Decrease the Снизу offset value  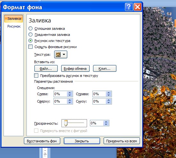tap(108, 103)
